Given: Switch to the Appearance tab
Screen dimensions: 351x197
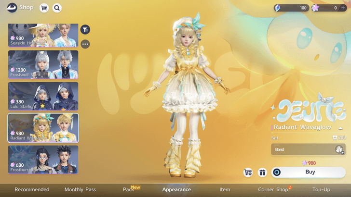Looking at the screenshot, I should [176, 189].
